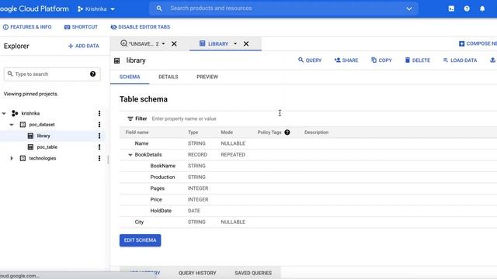
Task: Open Krishrika project selector dropdown
Action: tap(113, 9)
